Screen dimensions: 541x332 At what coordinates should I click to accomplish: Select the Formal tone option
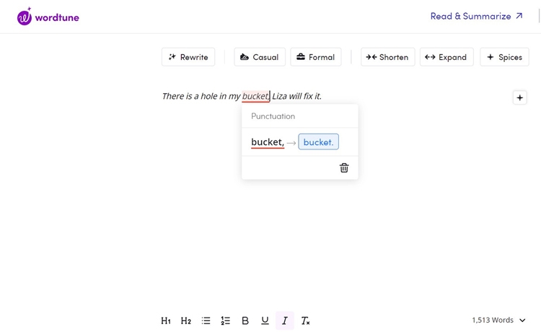316,57
